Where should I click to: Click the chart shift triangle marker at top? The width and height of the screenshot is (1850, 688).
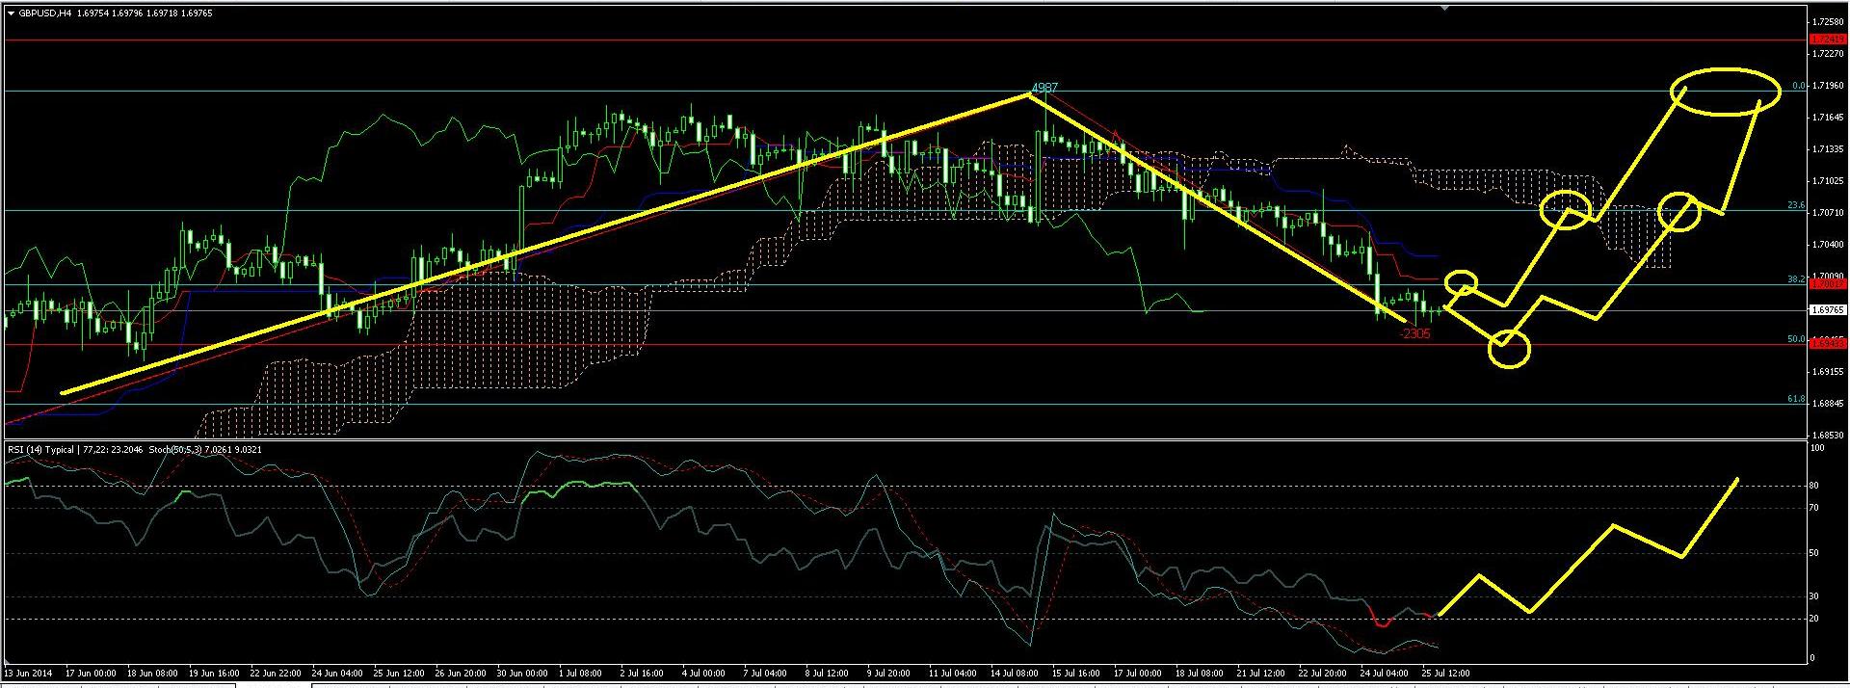[x=1444, y=8]
